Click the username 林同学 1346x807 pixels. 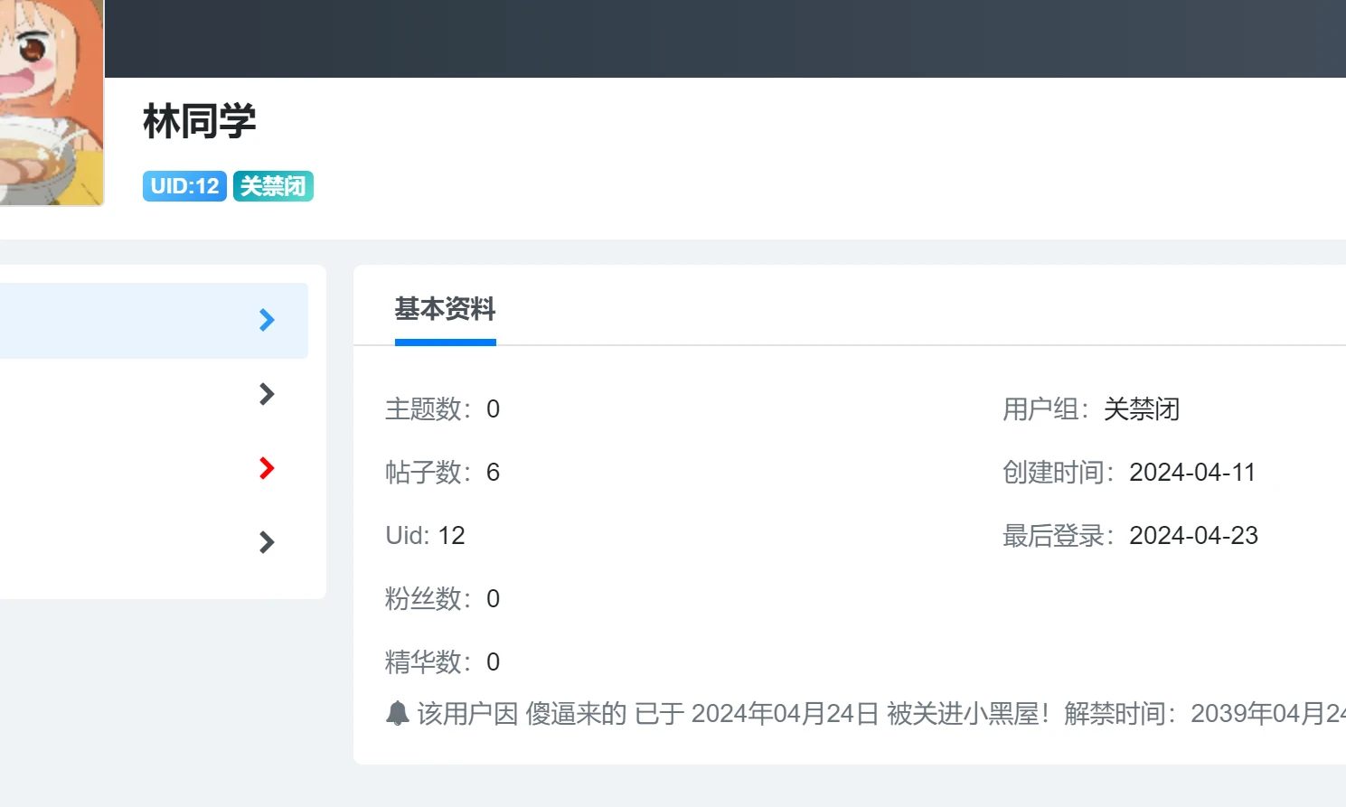coord(200,121)
